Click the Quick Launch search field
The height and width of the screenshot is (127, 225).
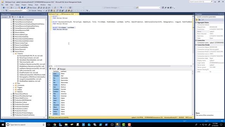click(201, 1)
